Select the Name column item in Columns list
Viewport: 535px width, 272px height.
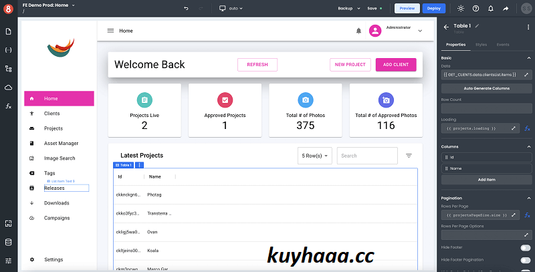point(487,168)
